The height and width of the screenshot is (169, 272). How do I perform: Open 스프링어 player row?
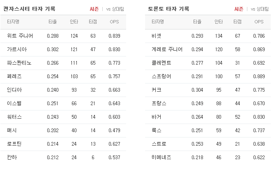tap(208, 77)
